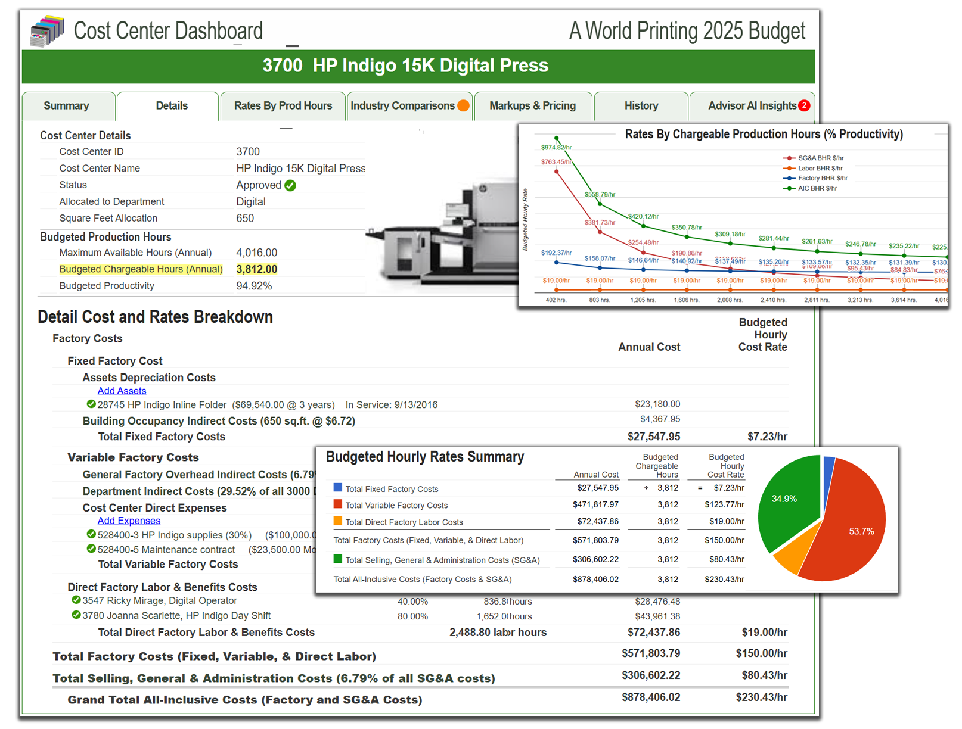
Task: Toggle verification check on 528400-3 HP Indigo supplies
Action: pyautogui.click(x=91, y=535)
